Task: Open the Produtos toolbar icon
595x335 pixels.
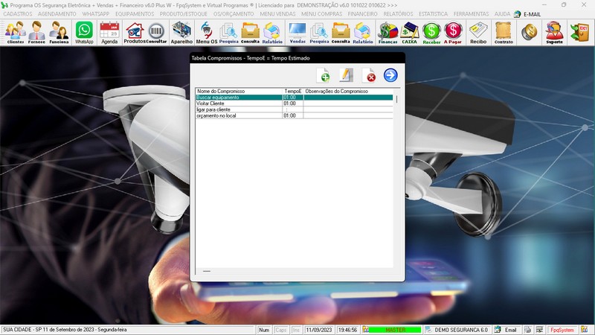Action: (134, 33)
